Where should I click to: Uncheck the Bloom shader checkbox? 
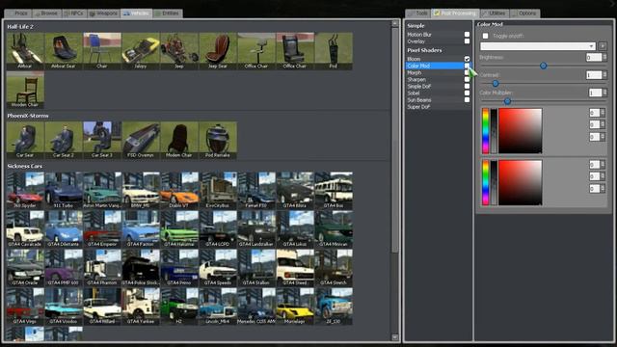click(467, 59)
